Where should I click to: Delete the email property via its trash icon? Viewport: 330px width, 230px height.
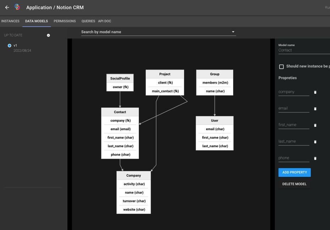tap(315, 109)
